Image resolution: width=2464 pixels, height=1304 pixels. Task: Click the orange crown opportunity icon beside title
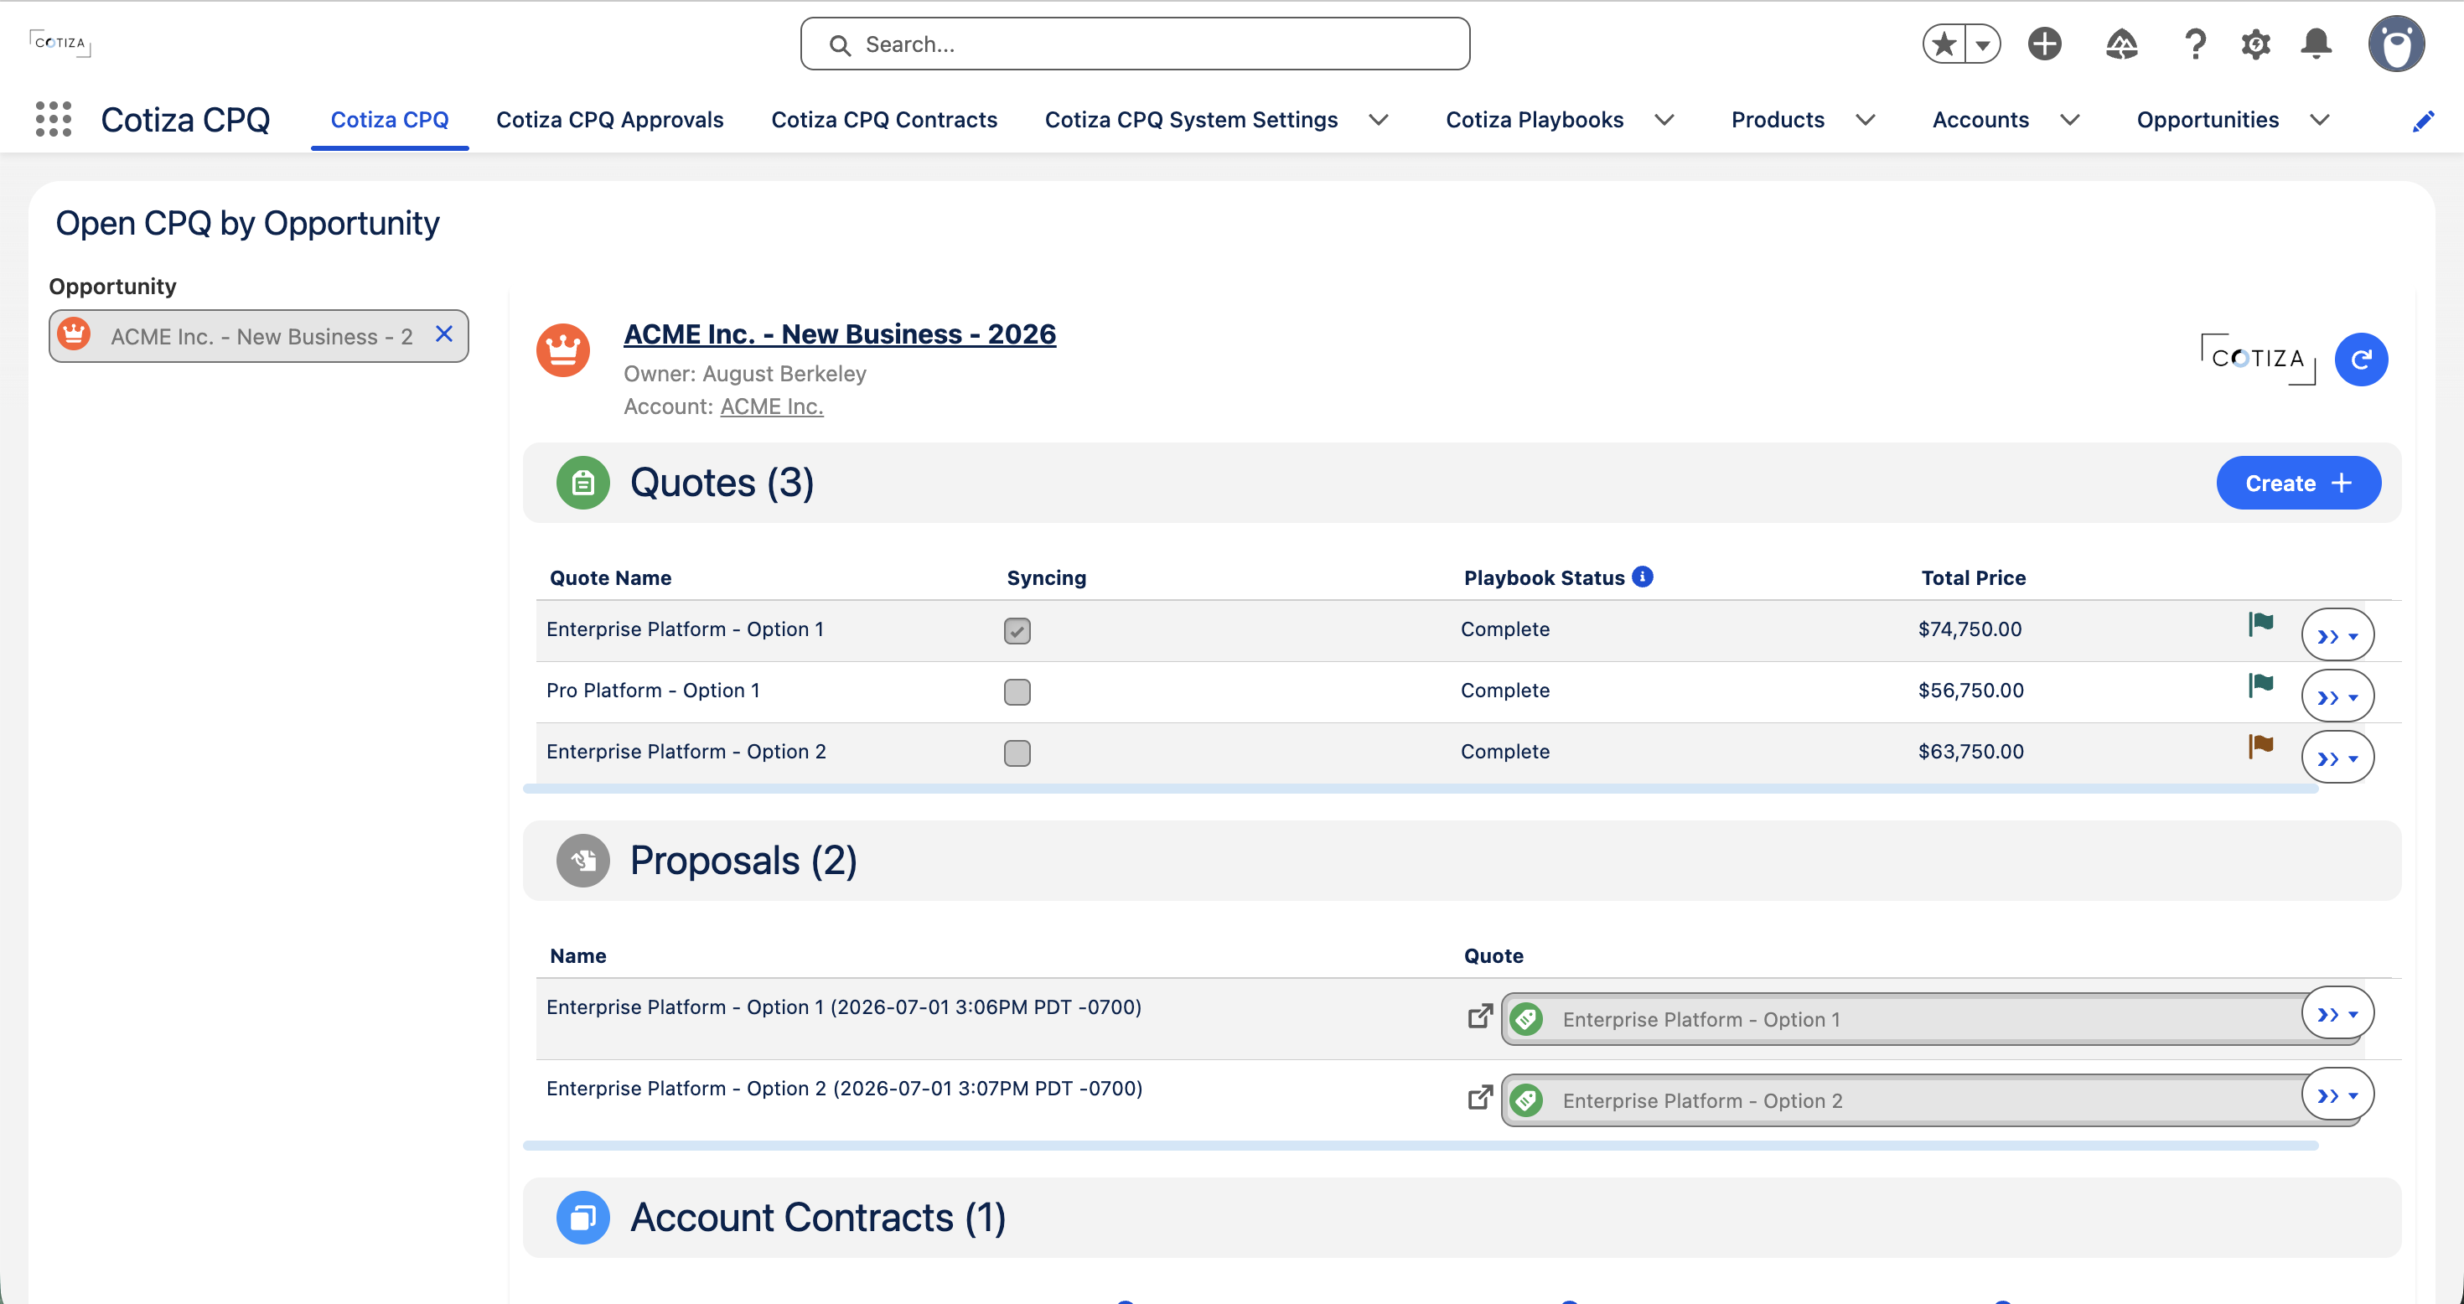click(562, 350)
